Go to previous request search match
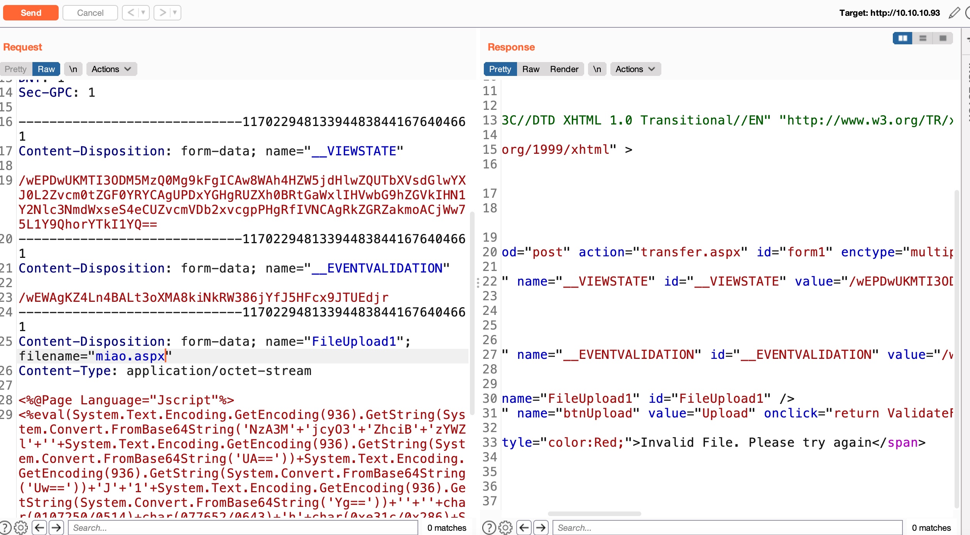 point(40,527)
